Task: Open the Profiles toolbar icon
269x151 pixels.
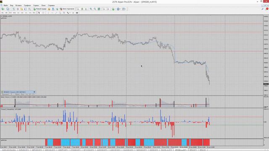Action: [8, 9]
